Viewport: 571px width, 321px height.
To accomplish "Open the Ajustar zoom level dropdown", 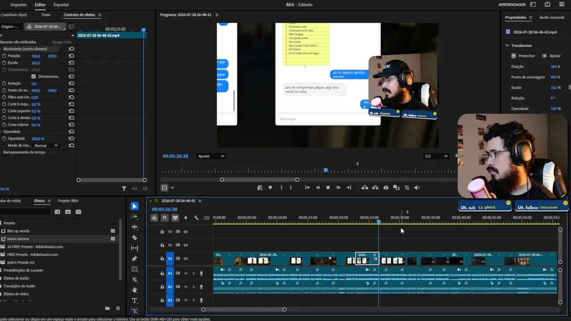I will (x=211, y=156).
